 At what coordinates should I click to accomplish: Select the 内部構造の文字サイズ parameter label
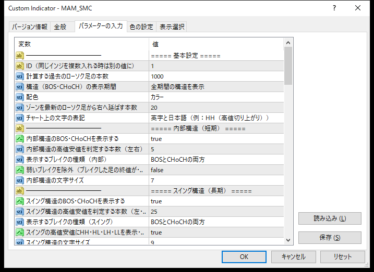tap(55, 180)
